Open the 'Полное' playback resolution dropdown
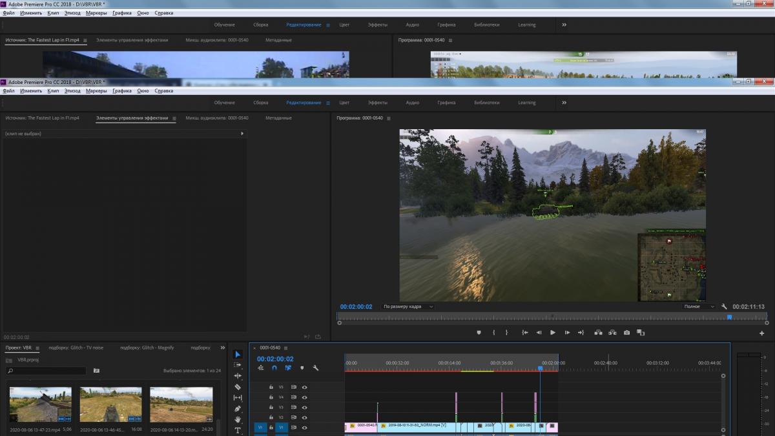This screenshot has width=775, height=436. point(699,307)
